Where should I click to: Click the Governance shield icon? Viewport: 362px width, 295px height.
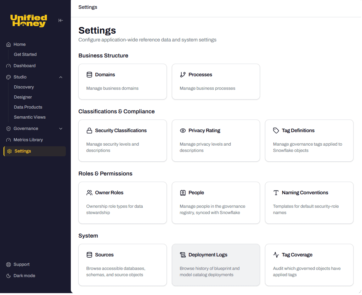pyautogui.click(x=8, y=129)
